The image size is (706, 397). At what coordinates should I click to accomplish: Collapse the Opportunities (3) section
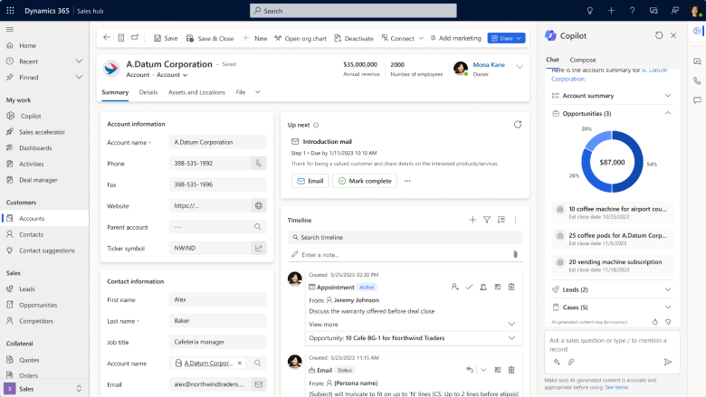pos(668,114)
